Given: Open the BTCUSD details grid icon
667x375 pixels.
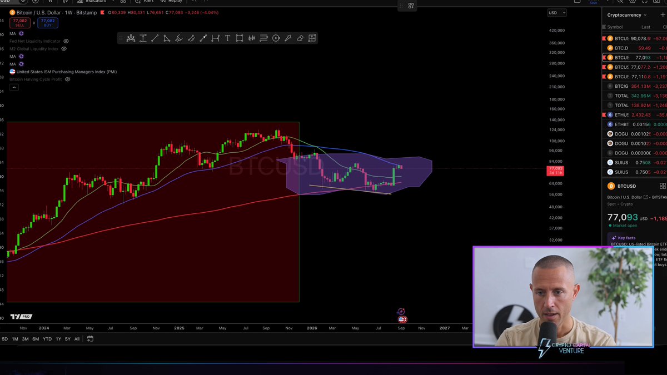Looking at the screenshot, I should pyautogui.click(x=662, y=186).
